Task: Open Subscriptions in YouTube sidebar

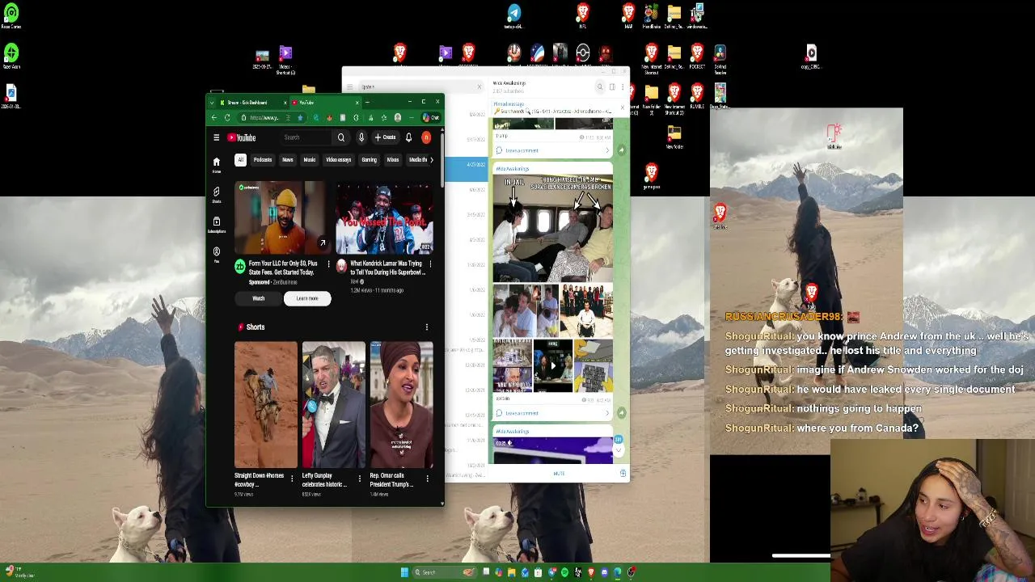Action: [216, 225]
